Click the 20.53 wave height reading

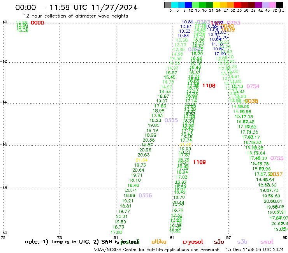tap(144, 155)
